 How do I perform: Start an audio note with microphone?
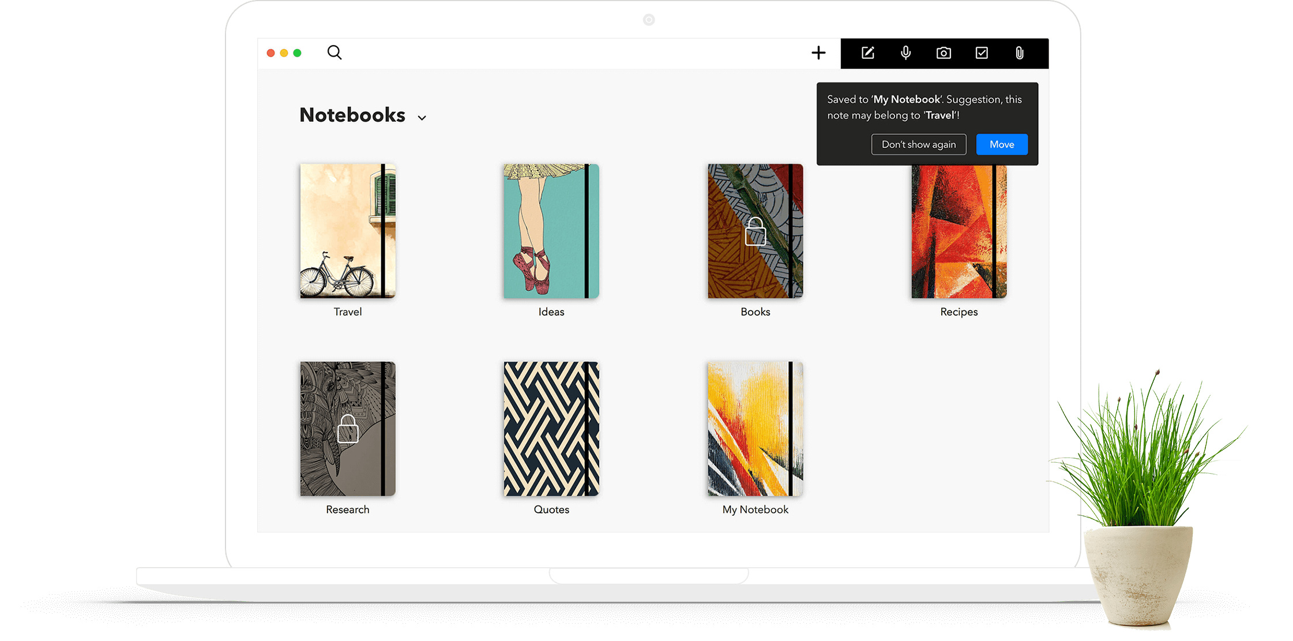pyautogui.click(x=905, y=53)
